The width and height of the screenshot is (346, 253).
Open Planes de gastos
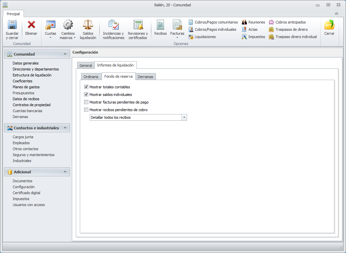[26, 87]
